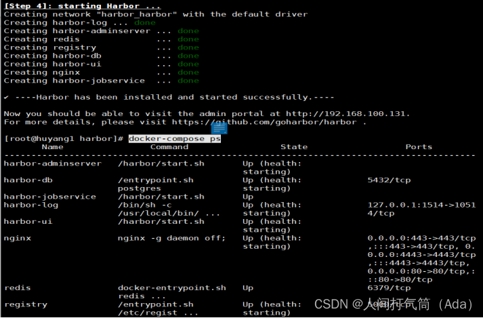Select the registry row name in table
Viewport: 483px width, 318px height.
pyautogui.click(x=26, y=304)
